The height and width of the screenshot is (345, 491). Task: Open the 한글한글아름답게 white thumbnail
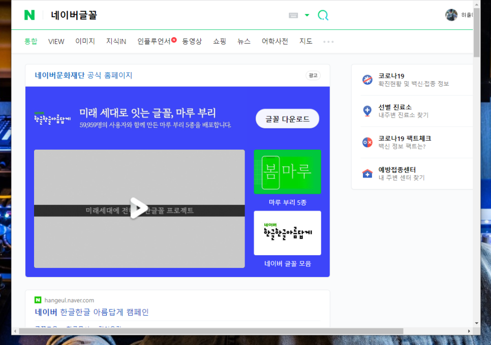tap(288, 233)
